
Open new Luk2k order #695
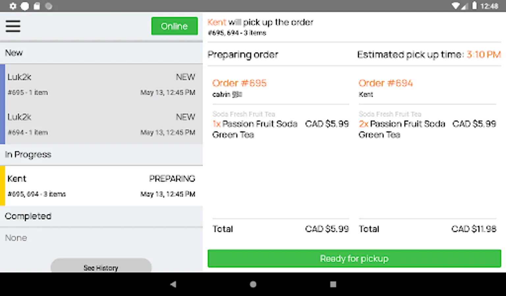click(101, 84)
